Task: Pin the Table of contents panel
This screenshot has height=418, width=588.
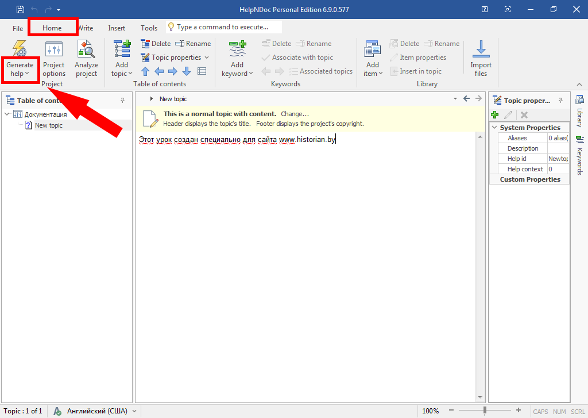Action: click(x=122, y=101)
